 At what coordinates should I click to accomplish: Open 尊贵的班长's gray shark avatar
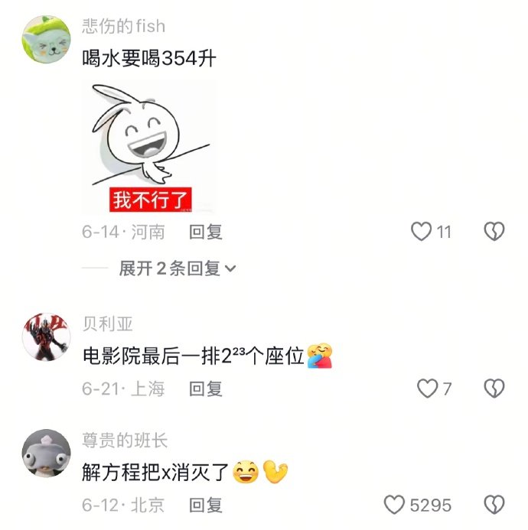(47, 454)
